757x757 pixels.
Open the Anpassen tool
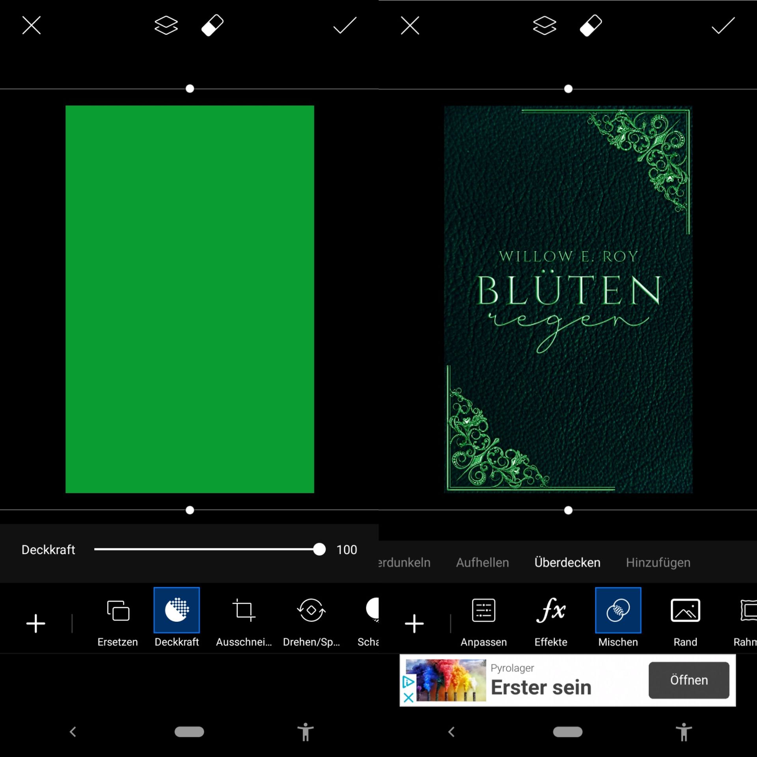(x=484, y=622)
